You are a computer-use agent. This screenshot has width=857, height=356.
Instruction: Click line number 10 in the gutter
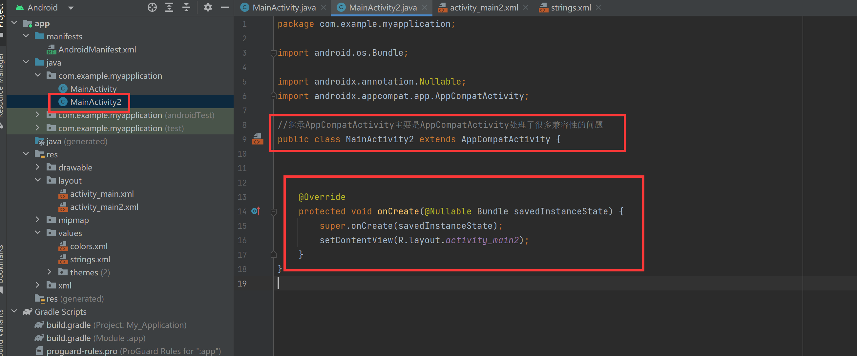point(242,154)
